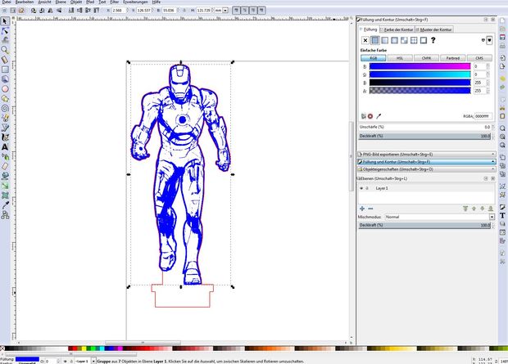Image resolution: width=508 pixels, height=364 pixels.
Task: Select the Measure ruler tool
Action: (5, 60)
